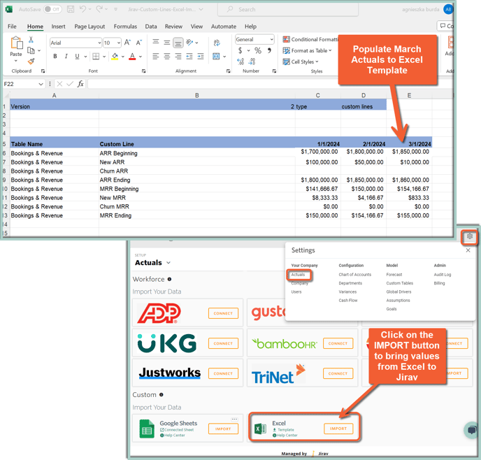Viewport: 481px width, 460px height.
Task: Click Increase Decimal icon
Action: (x=240, y=62)
